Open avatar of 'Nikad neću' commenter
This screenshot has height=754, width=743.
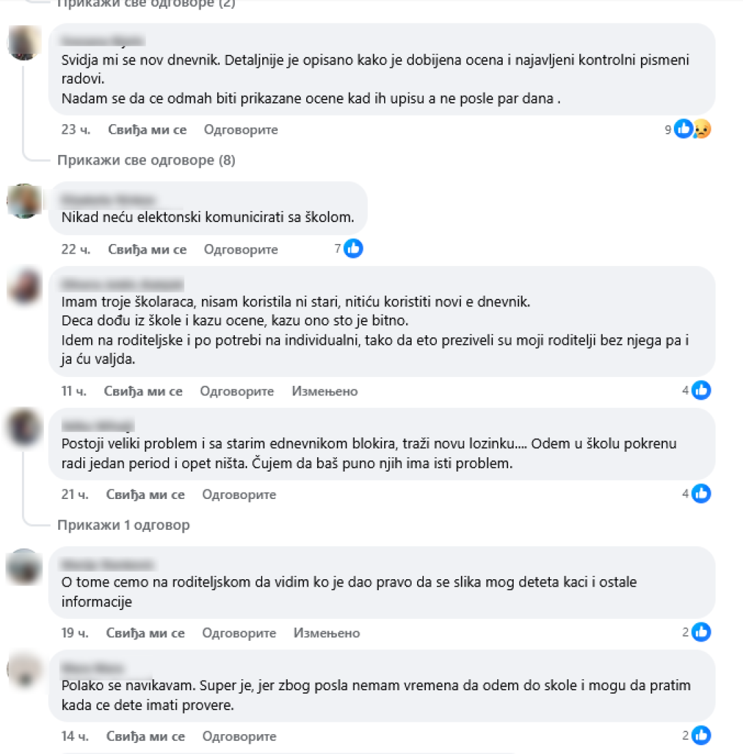tap(24, 201)
